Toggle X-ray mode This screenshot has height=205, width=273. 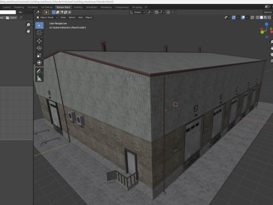[253, 18]
